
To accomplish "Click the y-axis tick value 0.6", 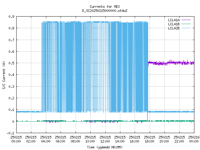I will click(11, 52).
